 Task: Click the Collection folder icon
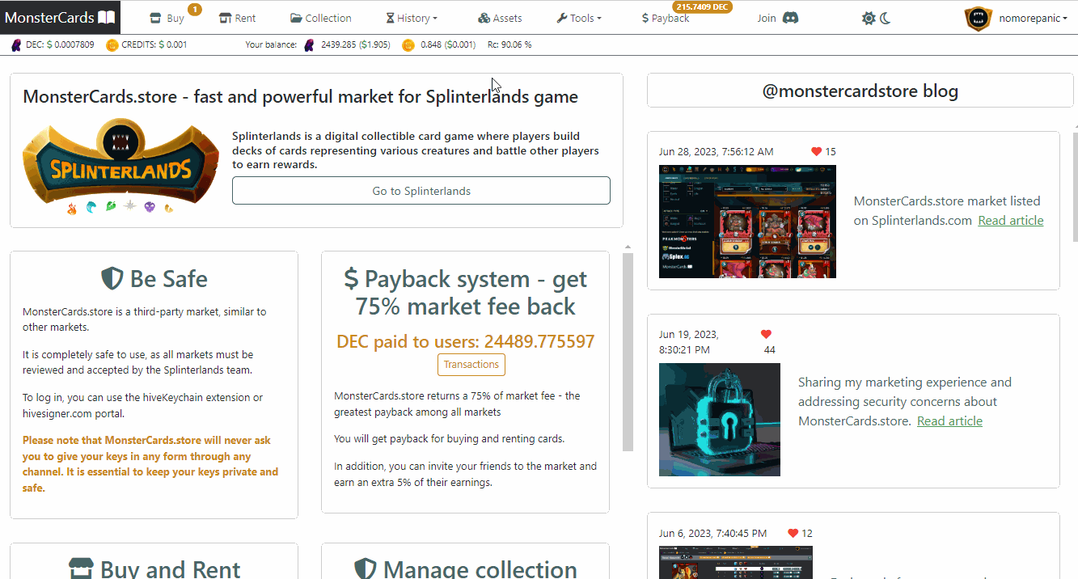click(x=296, y=18)
